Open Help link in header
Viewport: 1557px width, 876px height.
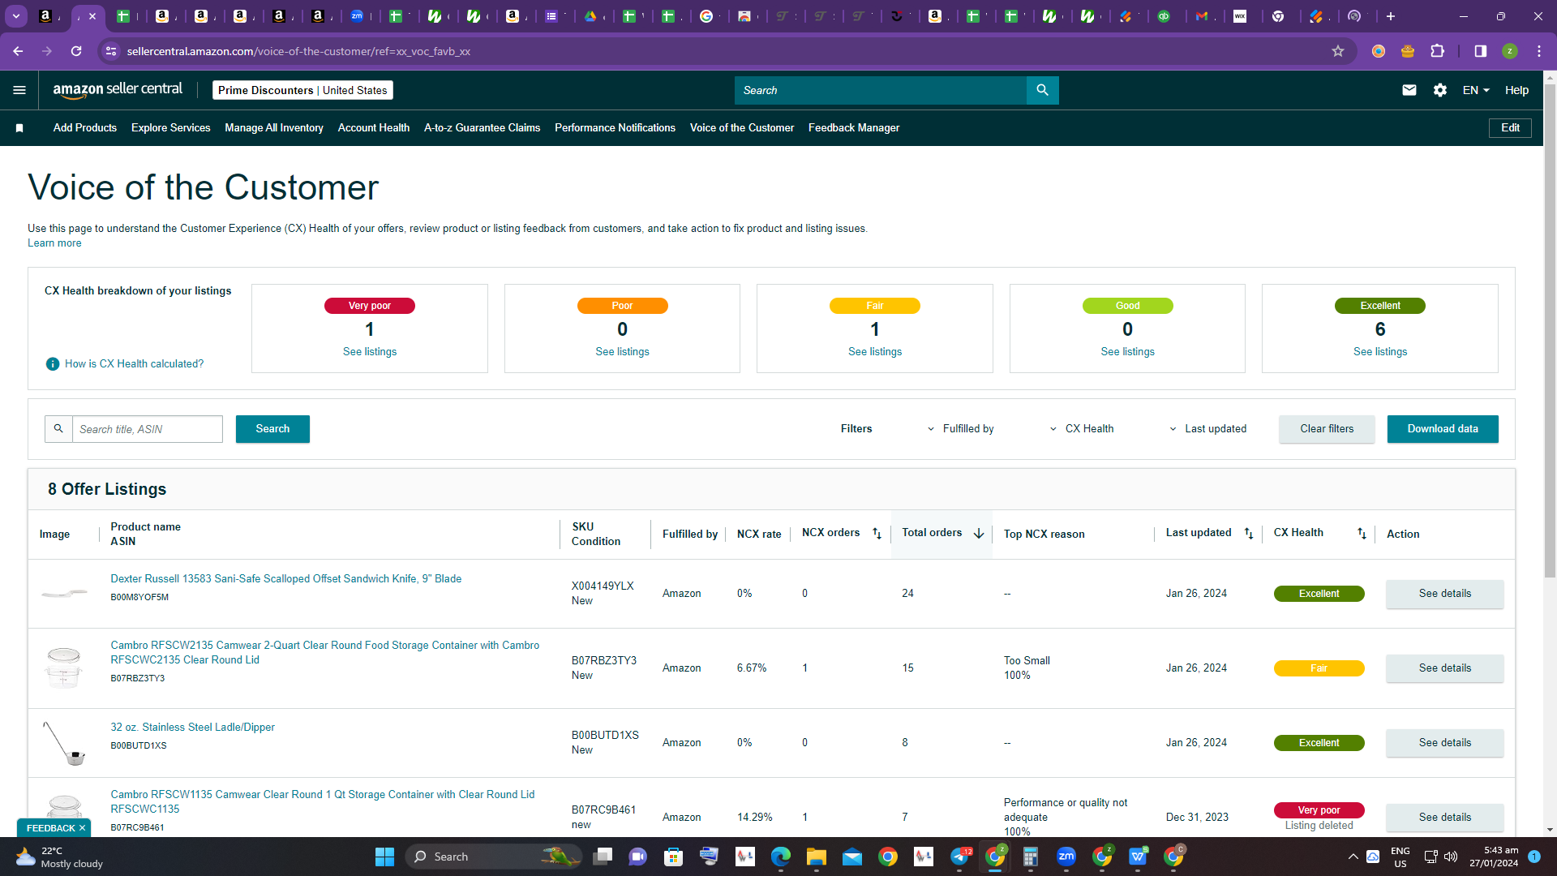[1516, 90]
